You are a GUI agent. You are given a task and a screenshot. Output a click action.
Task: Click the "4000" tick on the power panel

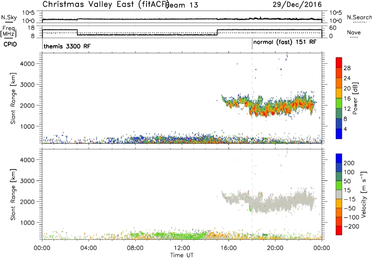tap(27, 64)
